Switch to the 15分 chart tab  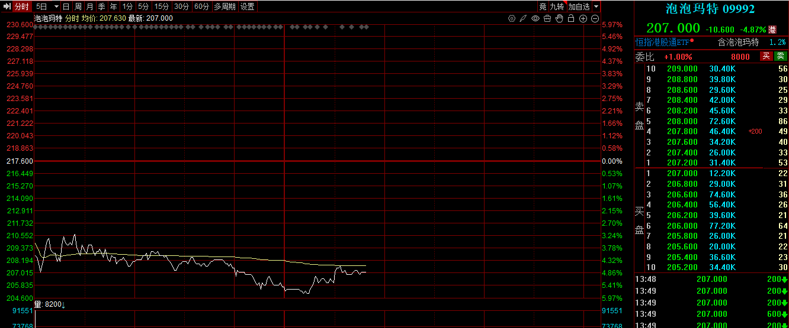coord(162,7)
